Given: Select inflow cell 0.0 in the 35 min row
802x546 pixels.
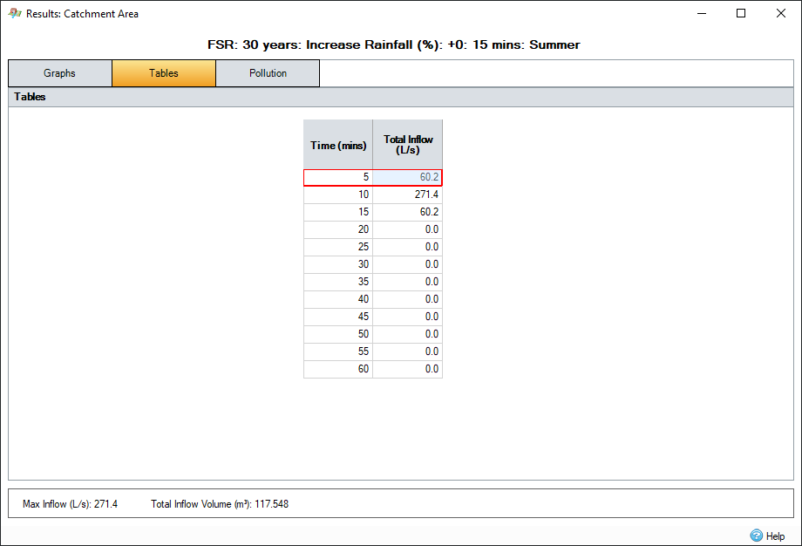Looking at the screenshot, I should click(x=408, y=282).
